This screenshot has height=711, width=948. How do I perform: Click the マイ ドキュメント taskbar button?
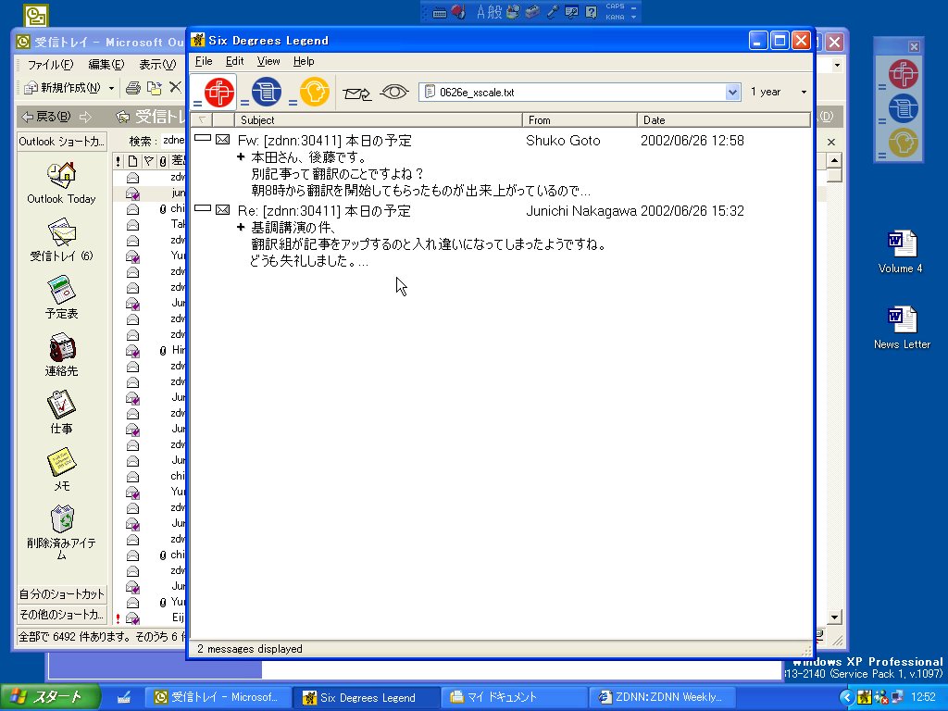point(514,697)
